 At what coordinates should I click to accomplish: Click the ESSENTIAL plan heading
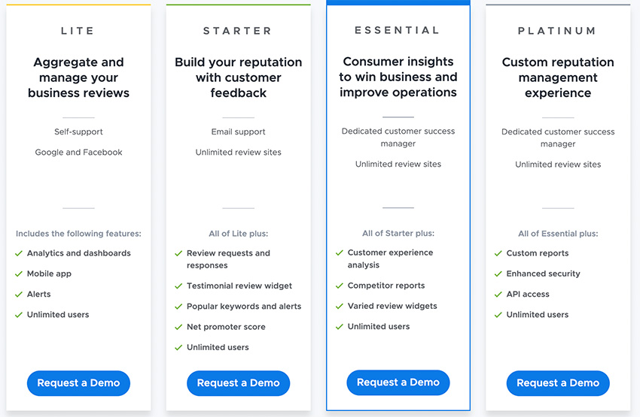398,30
